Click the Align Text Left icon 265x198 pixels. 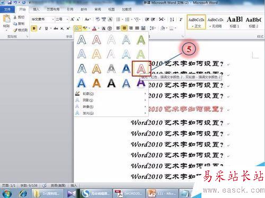click(x=118, y=28)
